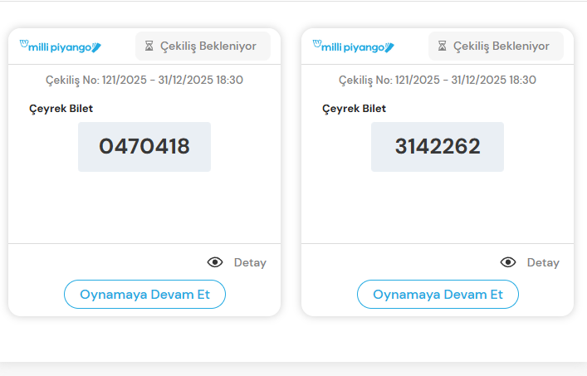This screenshot has width=587, height=376.
Task: Open Detay for ticket 3142262
Action: (x=543, y=262)
